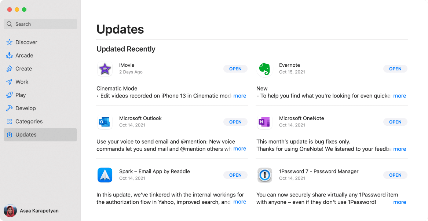Viewport: 428px width, 221px height.
Task: Open the Develop sidebar section
Action: (x=25, y=108)
